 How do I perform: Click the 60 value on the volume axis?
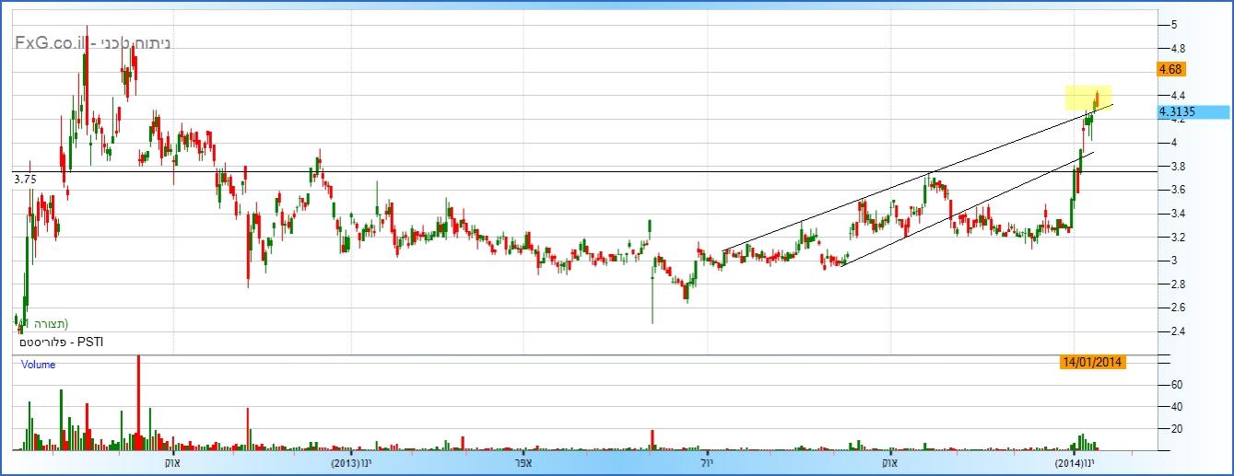point(1177,385)
